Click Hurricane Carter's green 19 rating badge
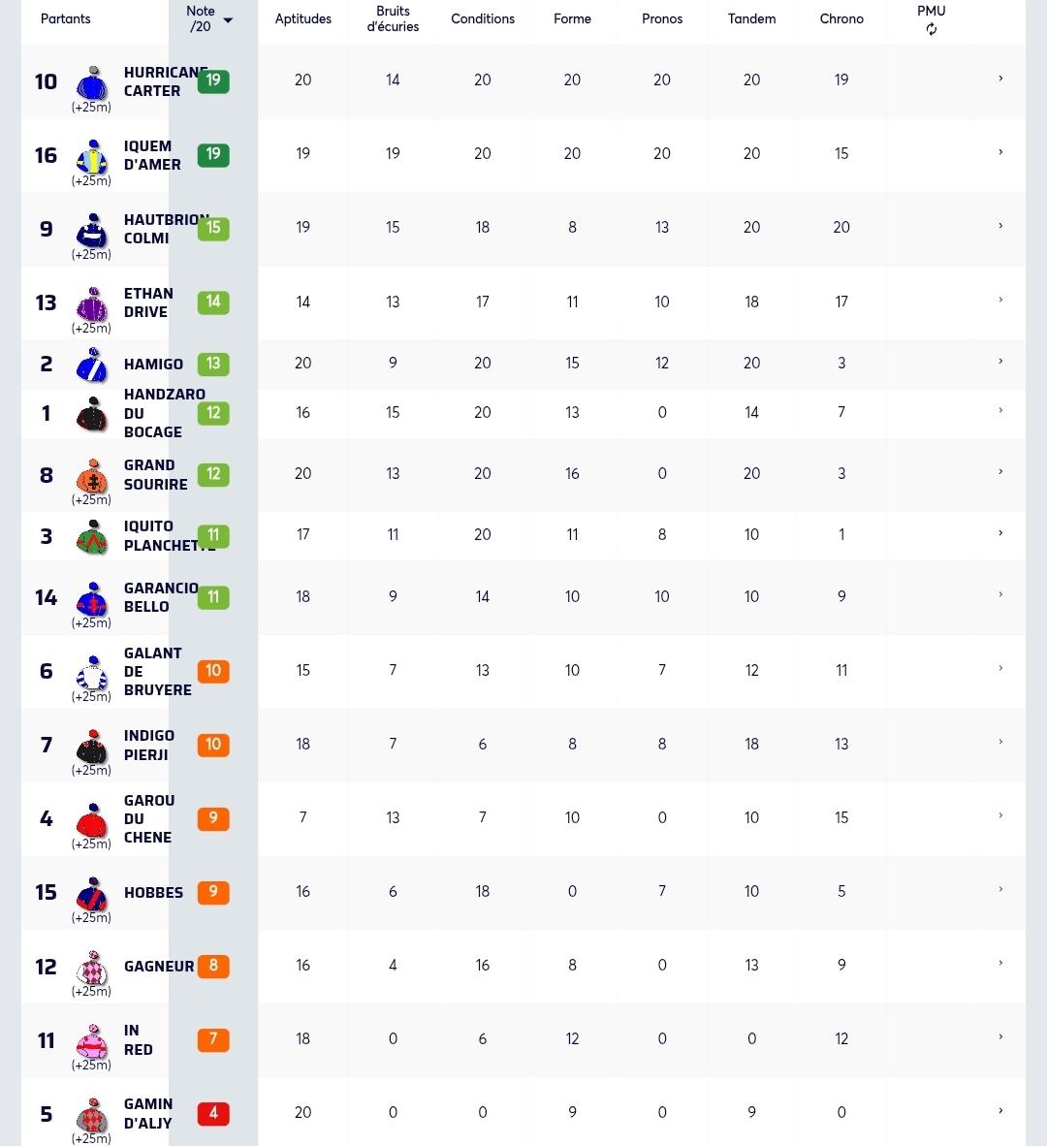 click(213, 80)
